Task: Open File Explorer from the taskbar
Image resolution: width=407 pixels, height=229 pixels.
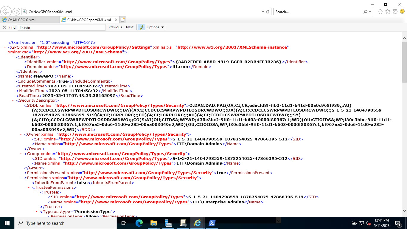Action: pos(153,223)
